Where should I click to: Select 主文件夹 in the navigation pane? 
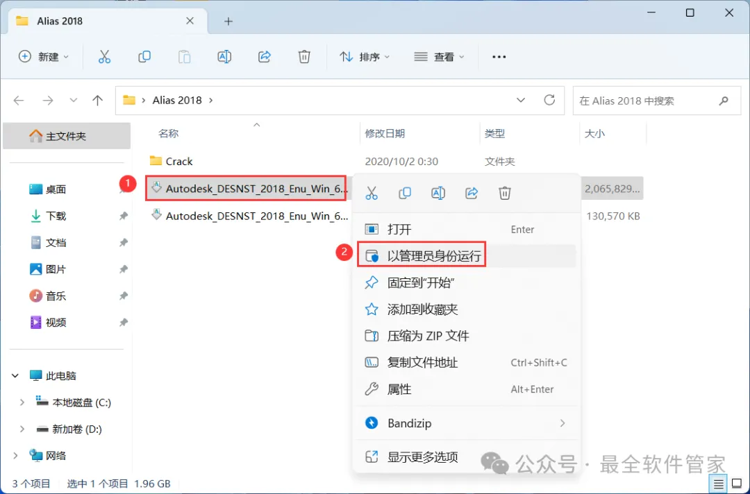pos(67,136)
